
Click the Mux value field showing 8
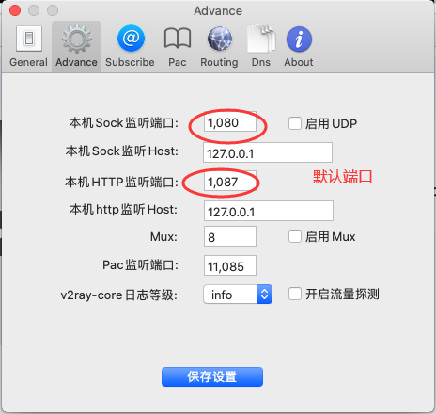pyautogui.click(x=230, y=236)
